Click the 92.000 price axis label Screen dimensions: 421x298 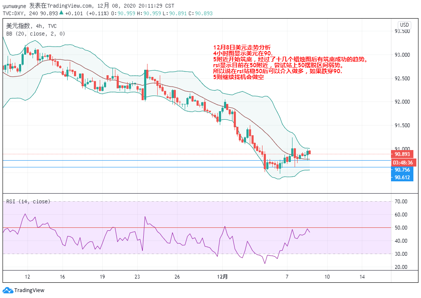[402, 102]
